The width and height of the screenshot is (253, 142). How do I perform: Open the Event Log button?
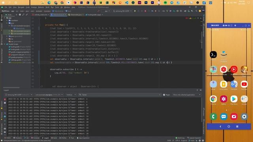tap(180, 138)
